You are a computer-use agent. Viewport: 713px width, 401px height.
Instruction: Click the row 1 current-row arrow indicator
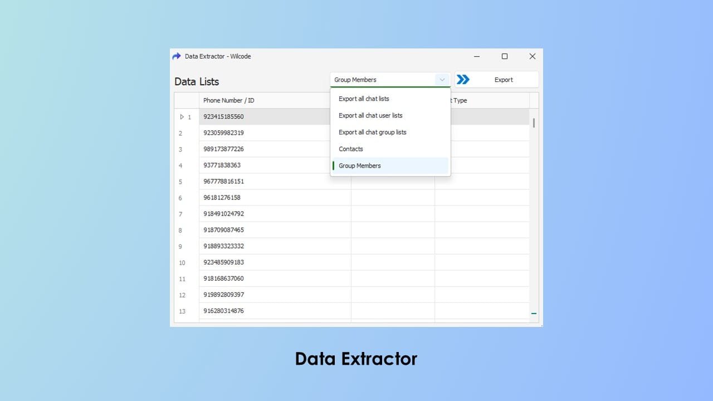point(182,117)
